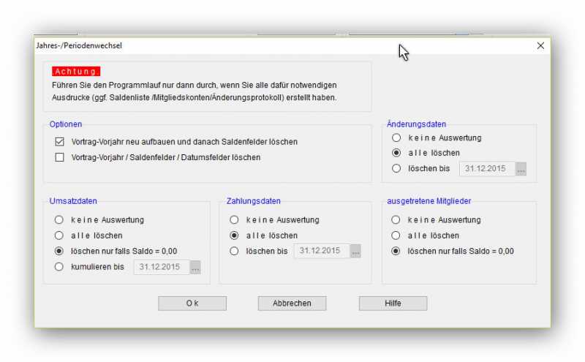Select 'keine Auswertung' under Umsatzdaten
585x362 pixels.
[59, 219]
